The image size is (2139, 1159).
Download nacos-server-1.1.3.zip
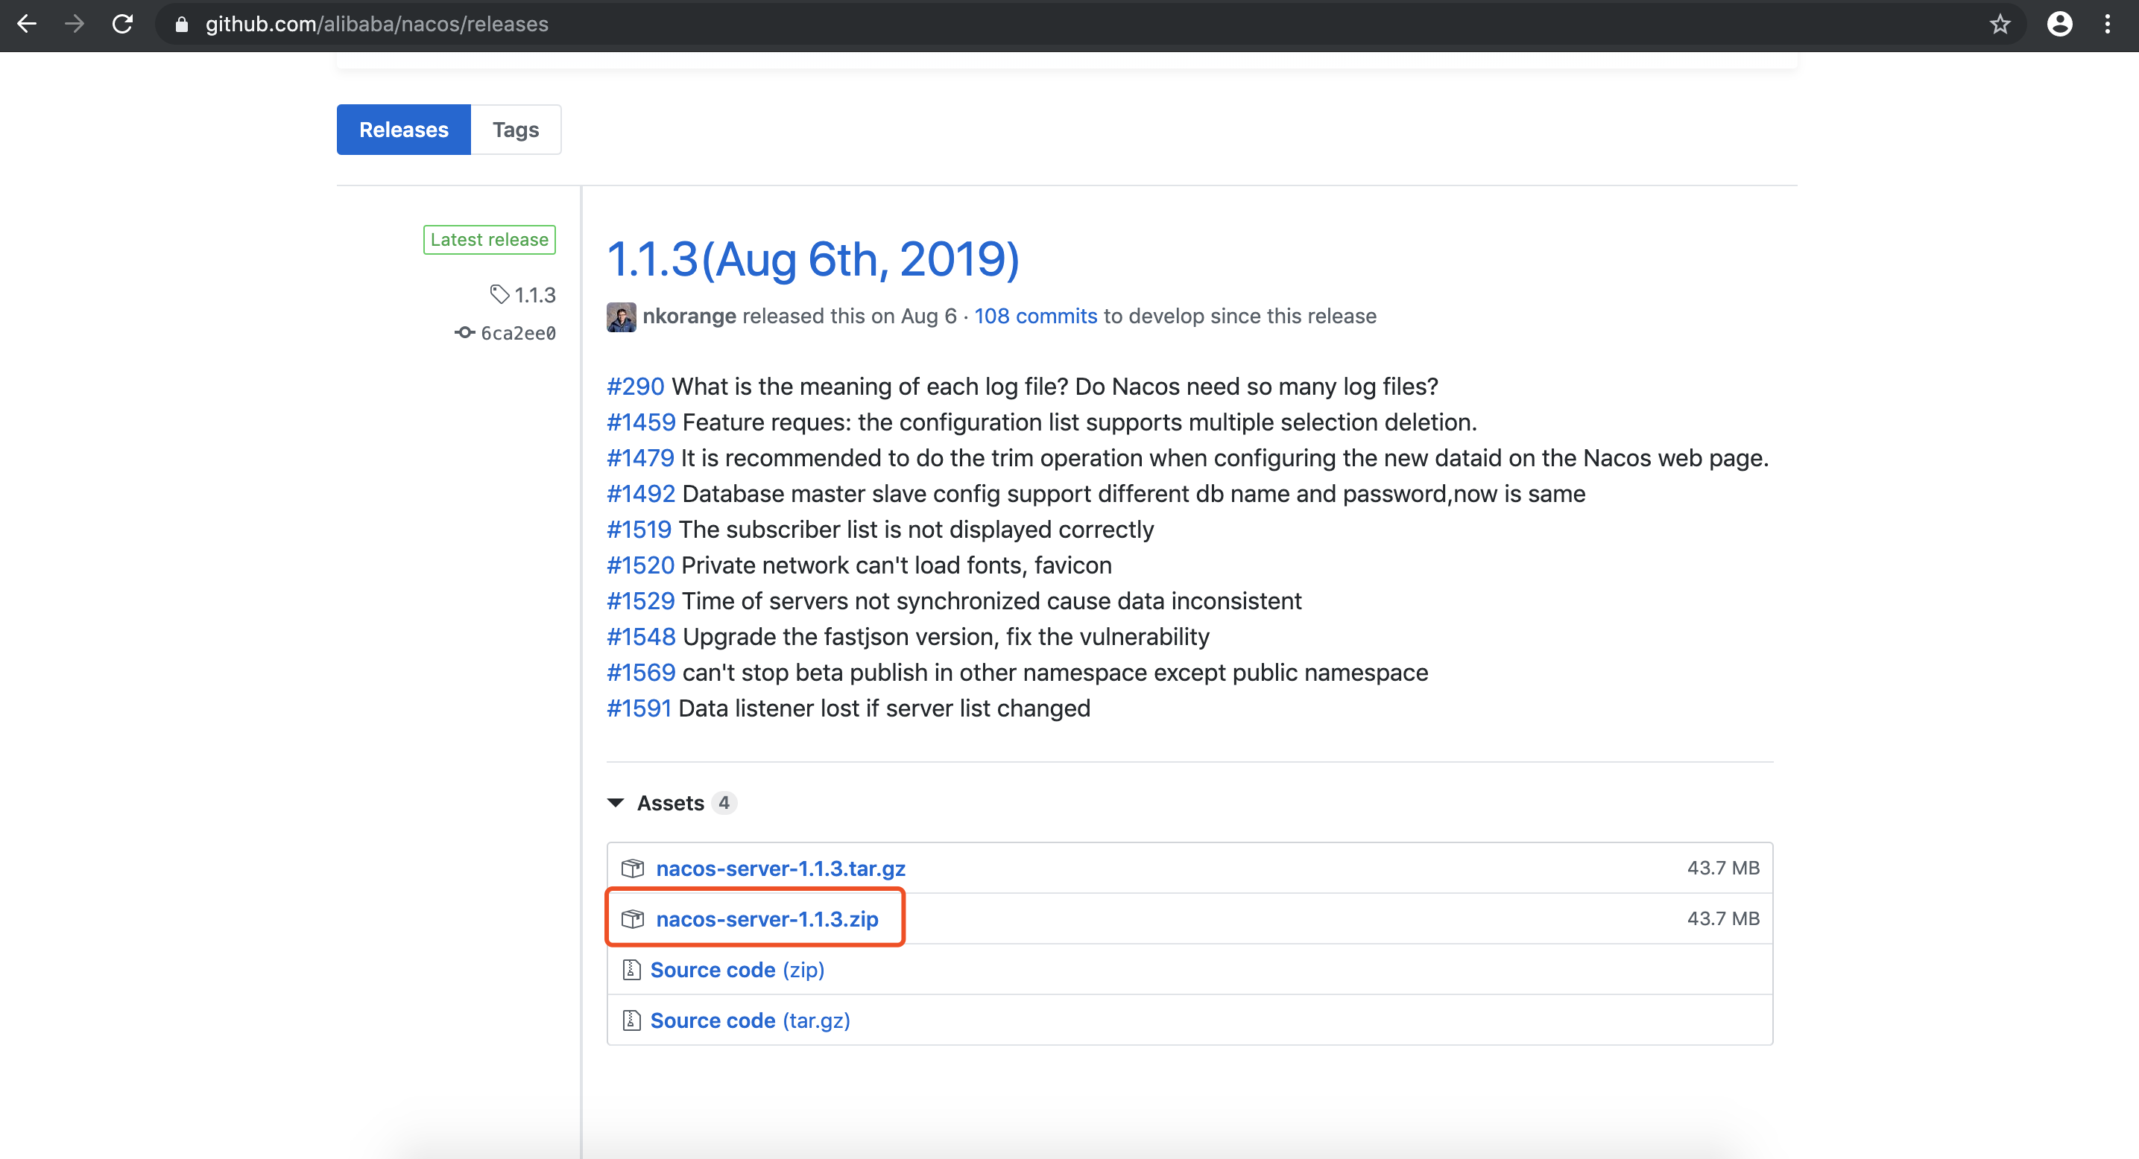click(x=766, y=919)
